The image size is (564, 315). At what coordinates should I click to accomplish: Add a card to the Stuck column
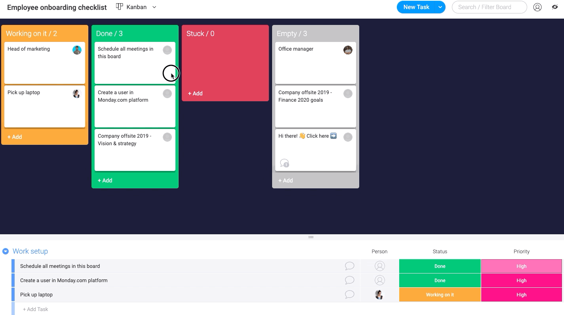pyautogui.click(x=195, y=93)
